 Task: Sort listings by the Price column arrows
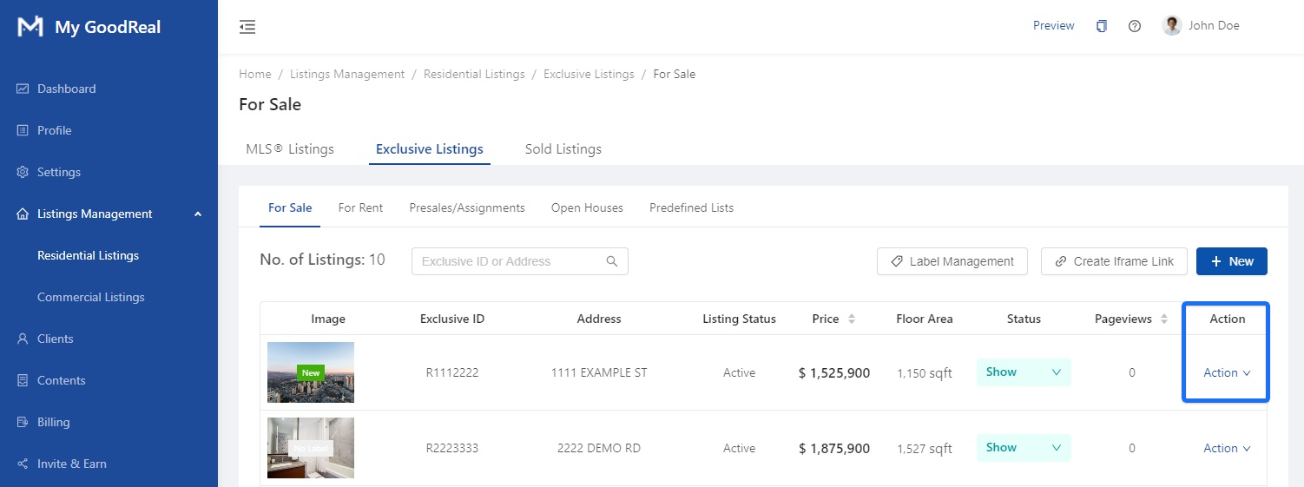click(852, 319)
